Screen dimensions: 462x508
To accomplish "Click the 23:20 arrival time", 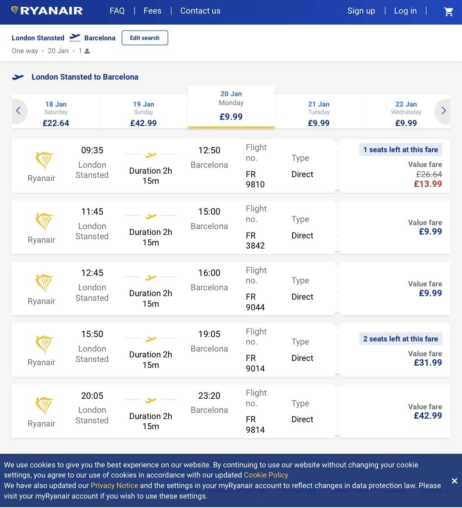I will 209,396.
